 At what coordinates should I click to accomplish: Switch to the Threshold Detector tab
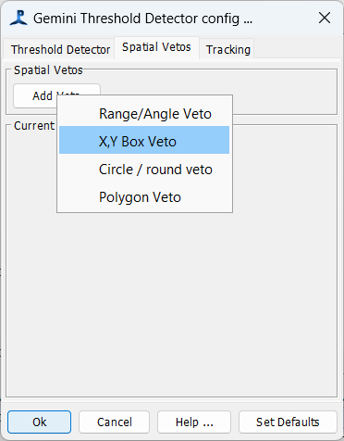(60, 49)
